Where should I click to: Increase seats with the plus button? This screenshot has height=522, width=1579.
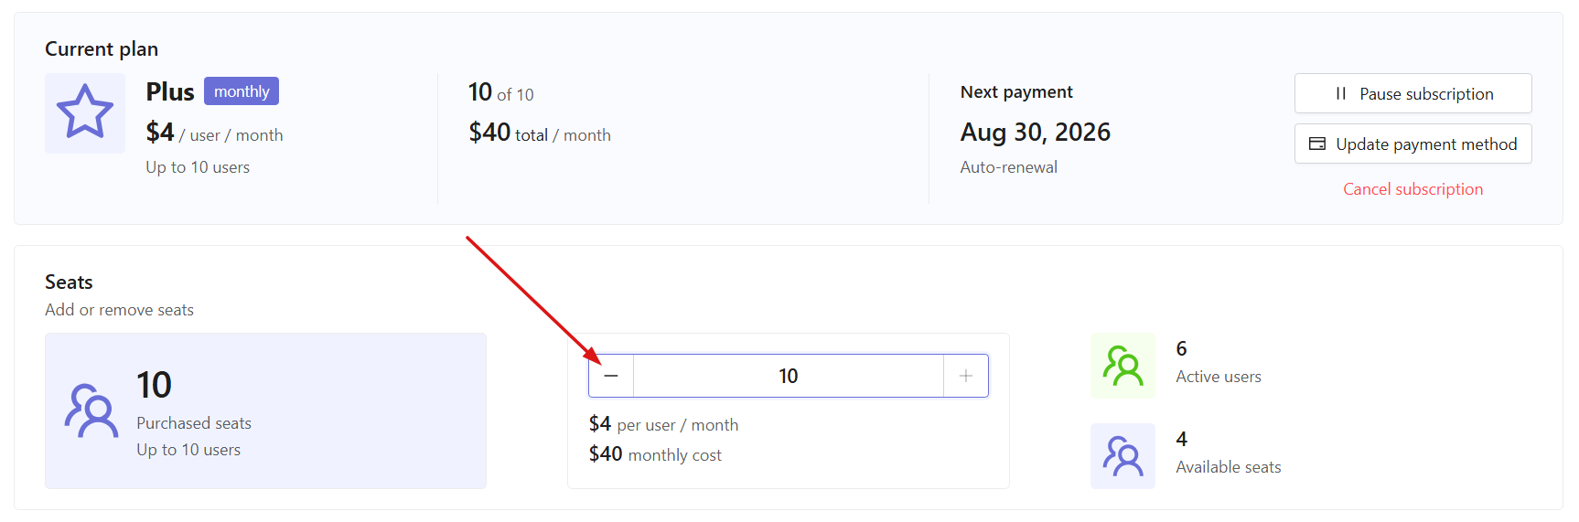[x=966, y=376]
